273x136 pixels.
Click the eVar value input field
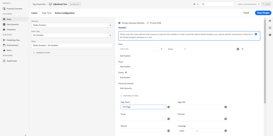(x=213, y=49)
